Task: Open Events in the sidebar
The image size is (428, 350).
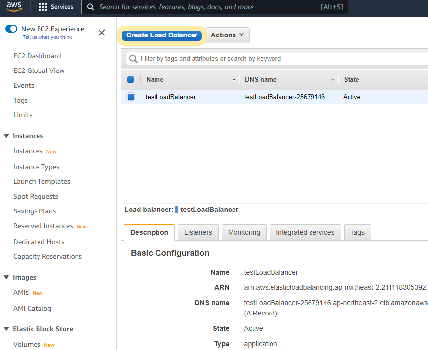Action: tap(24, 85)
